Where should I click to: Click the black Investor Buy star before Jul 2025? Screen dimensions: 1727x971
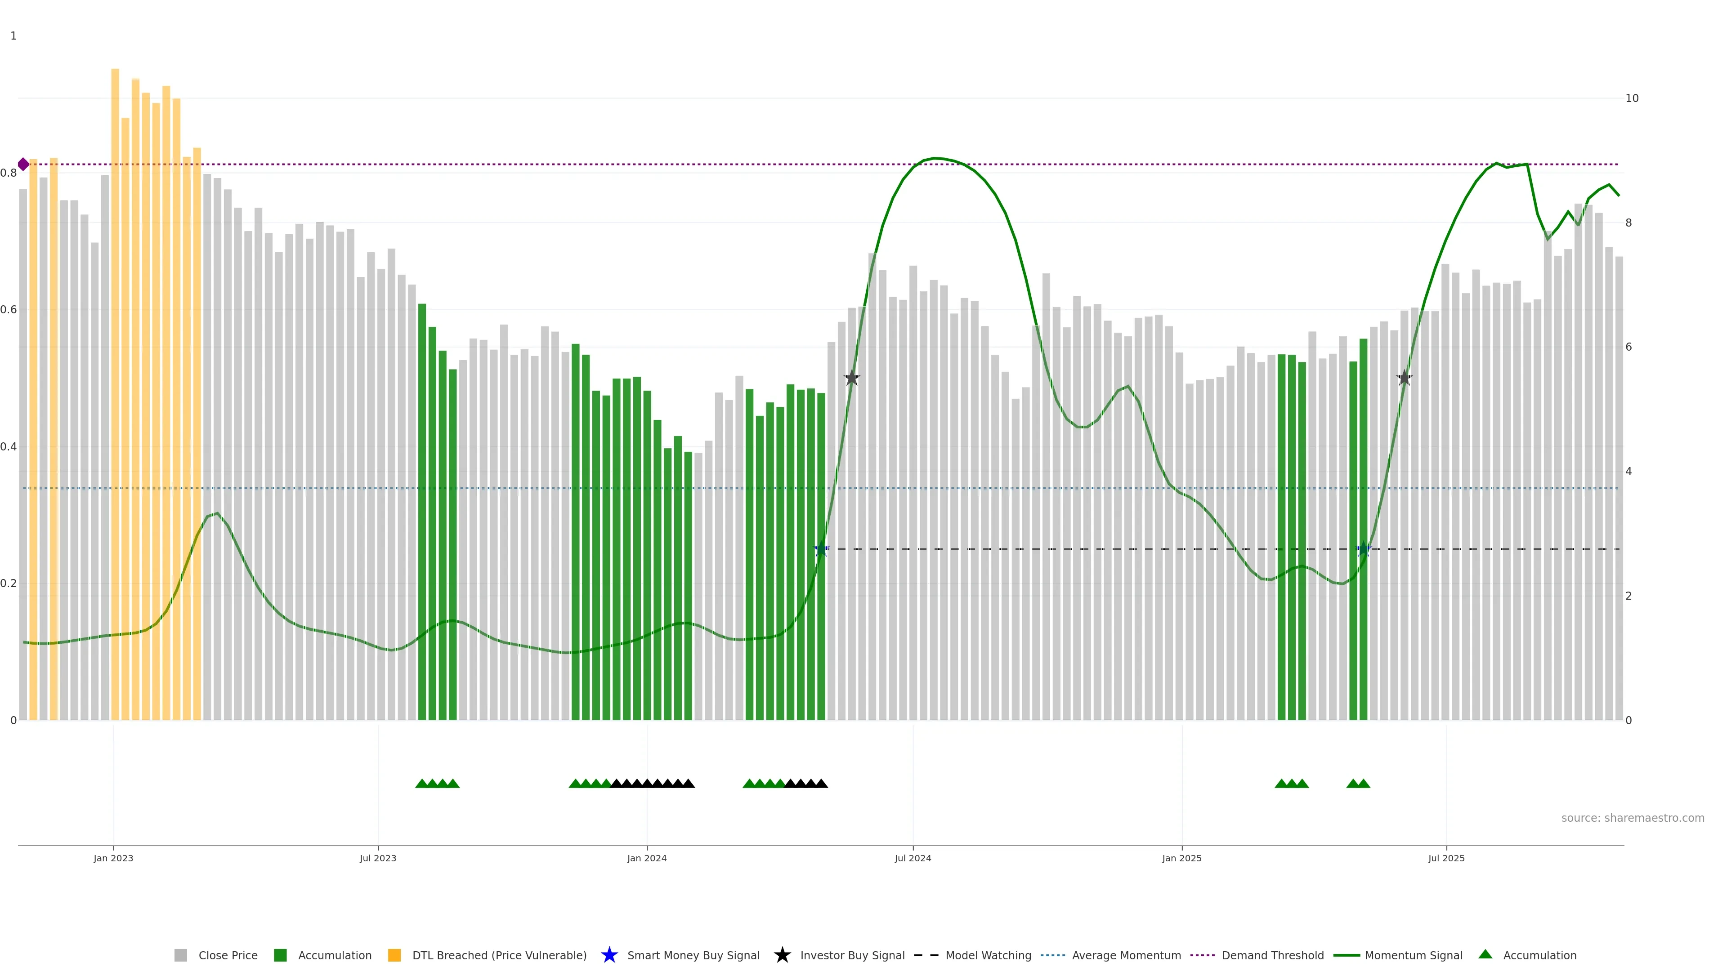tap(1404, 378)
